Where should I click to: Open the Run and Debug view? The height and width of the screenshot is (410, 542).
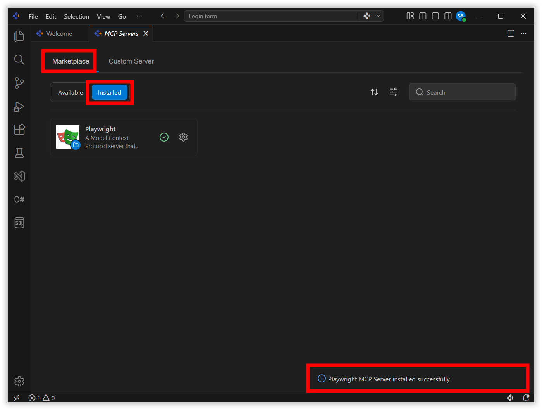coord(19,107)
